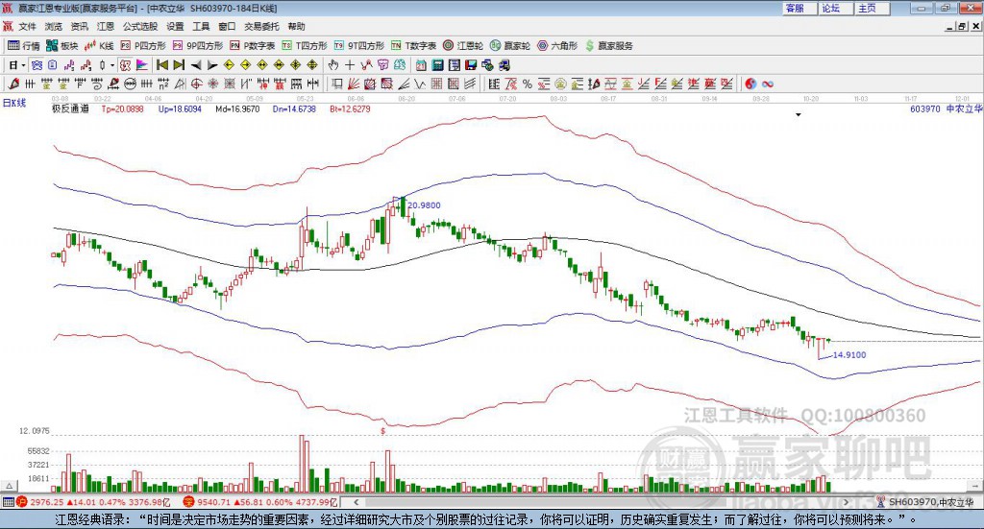Viewport: 984px width, 529px height.
Task: Click the Dn=14.6738 indicator value
Action: [x=294, y=108]
